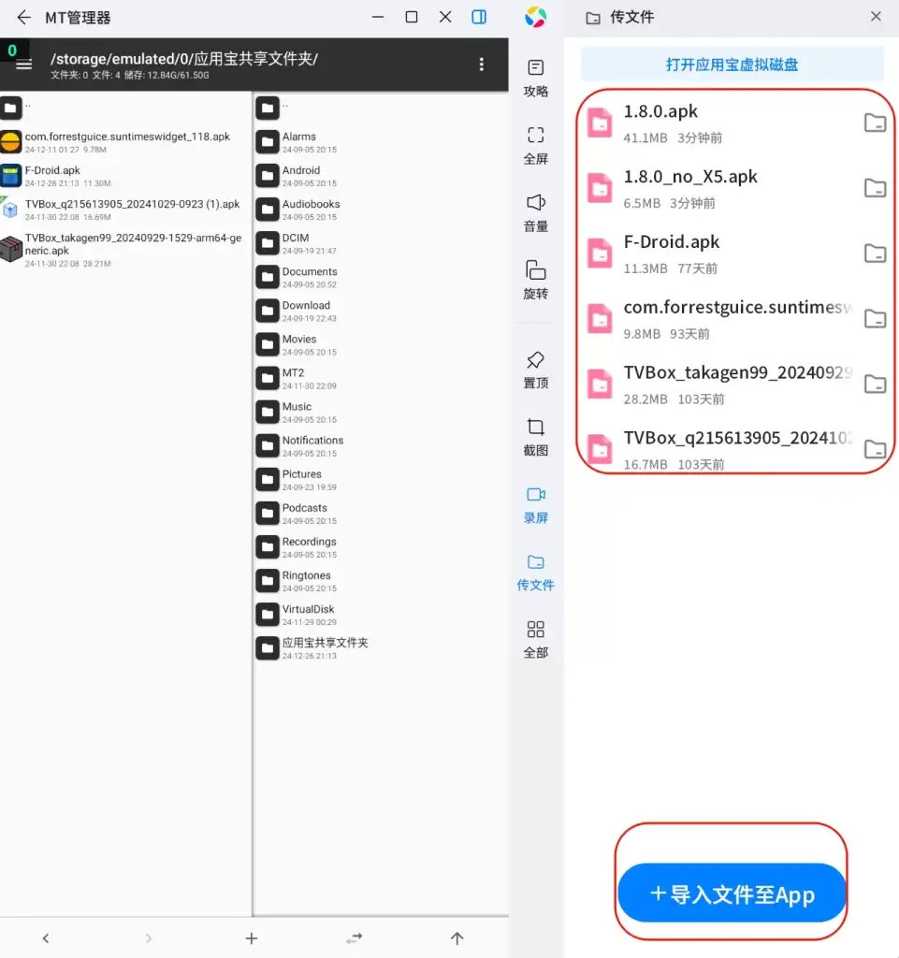
Task: Navigate forward with bottom right chevron
Action: [x=149, y=937]
